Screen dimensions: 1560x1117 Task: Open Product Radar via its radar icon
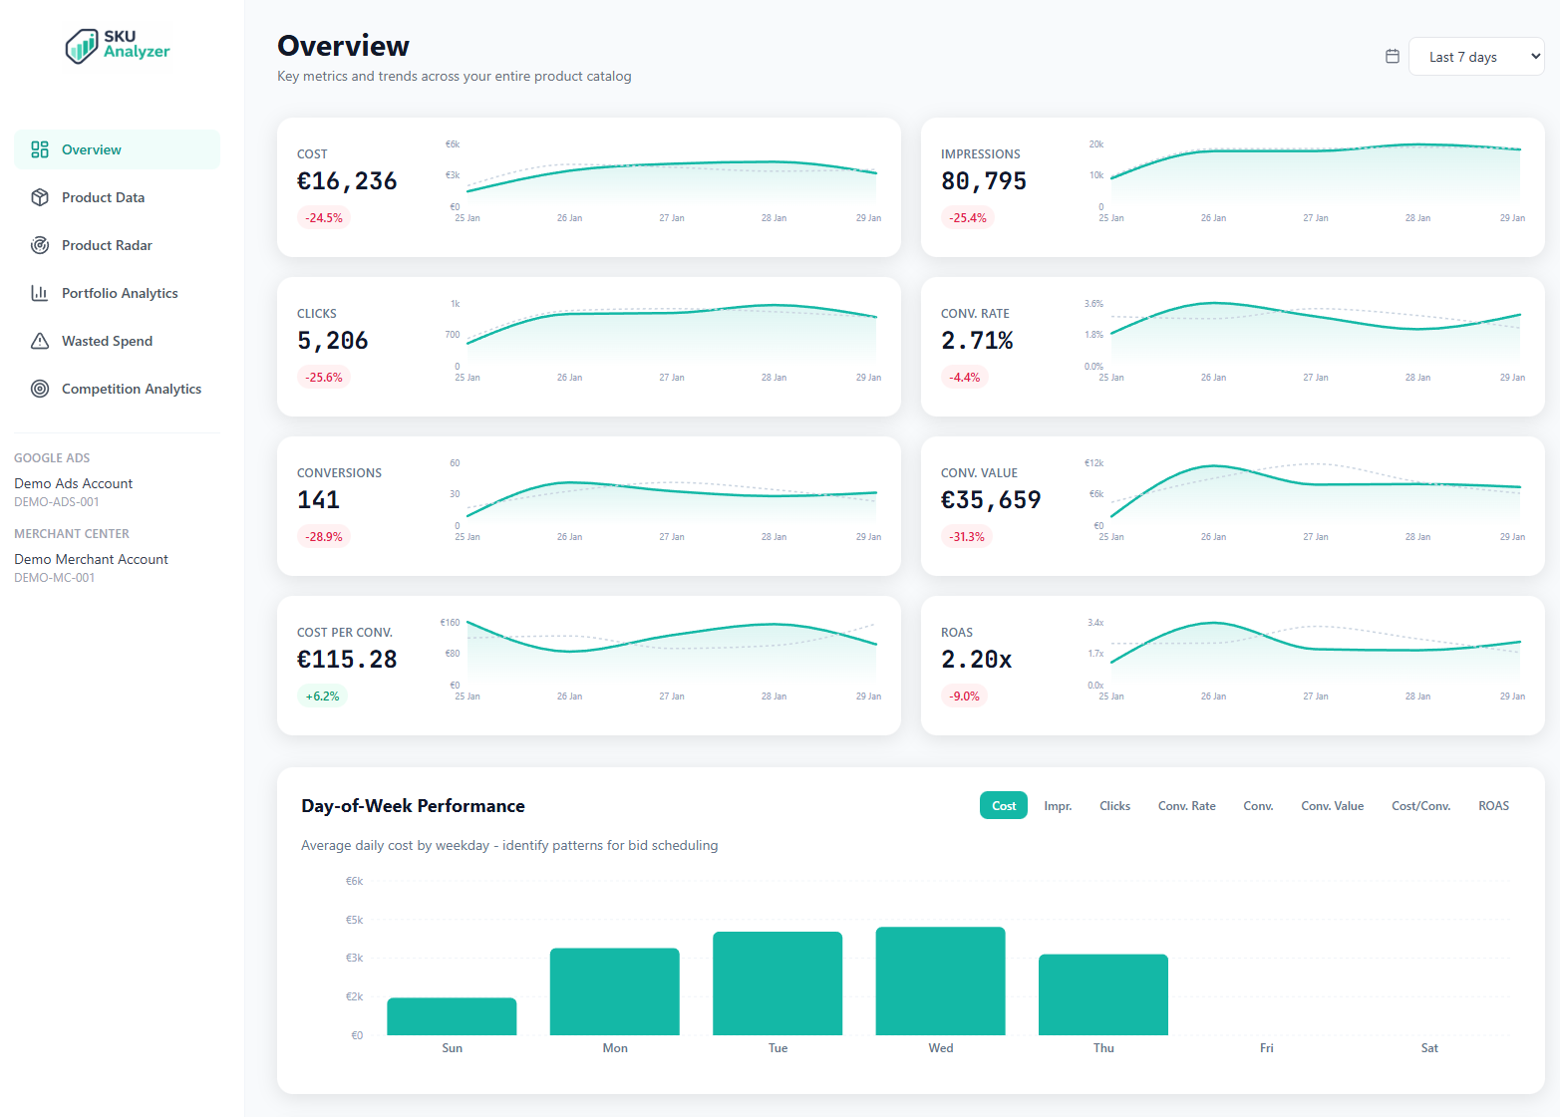point(40,245)
